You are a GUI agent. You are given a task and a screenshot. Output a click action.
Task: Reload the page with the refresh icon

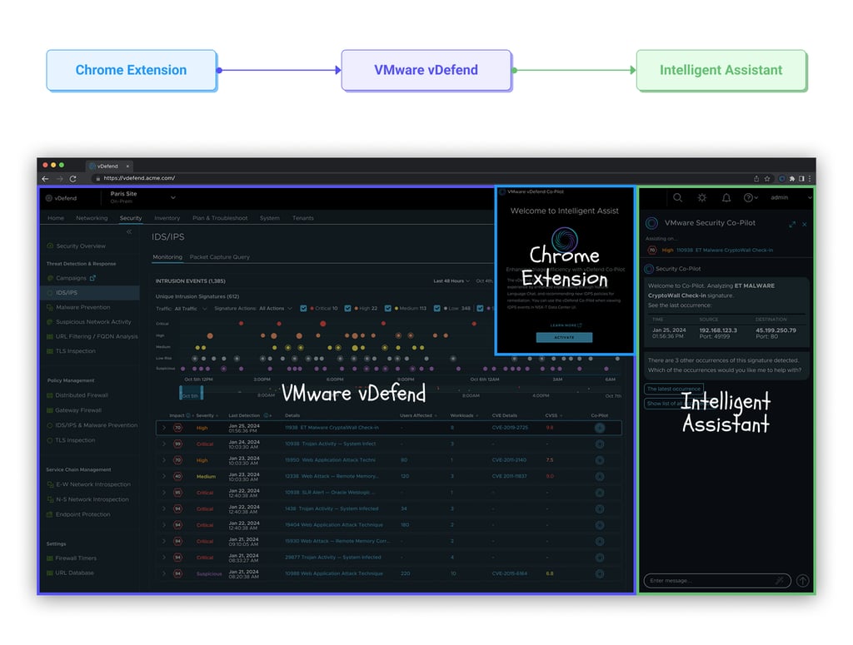[73, 178]
